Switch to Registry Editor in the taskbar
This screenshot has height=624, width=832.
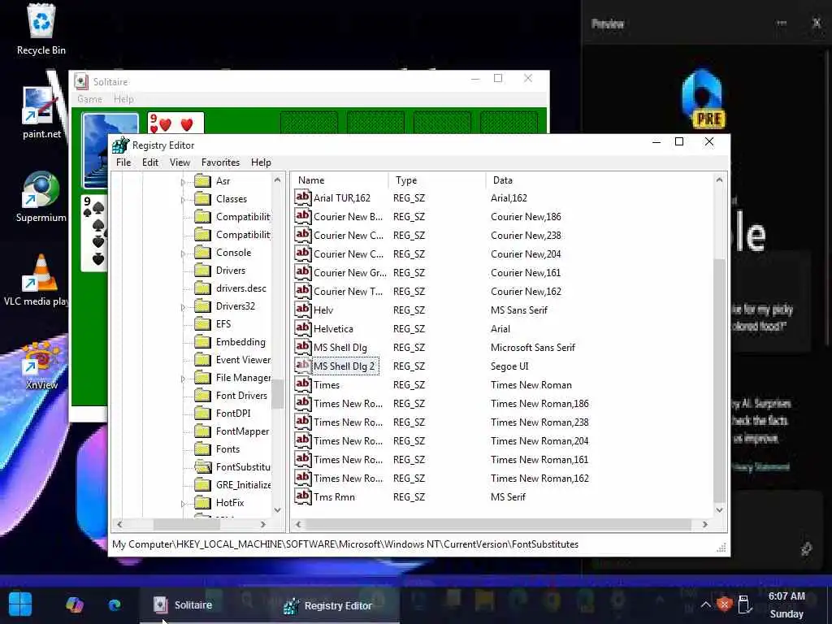tap(329, 605)
